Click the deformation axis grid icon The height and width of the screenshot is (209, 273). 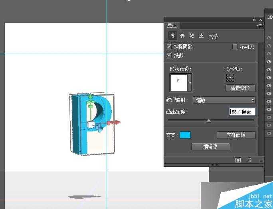pyautogui.click(x=230, y=78)
